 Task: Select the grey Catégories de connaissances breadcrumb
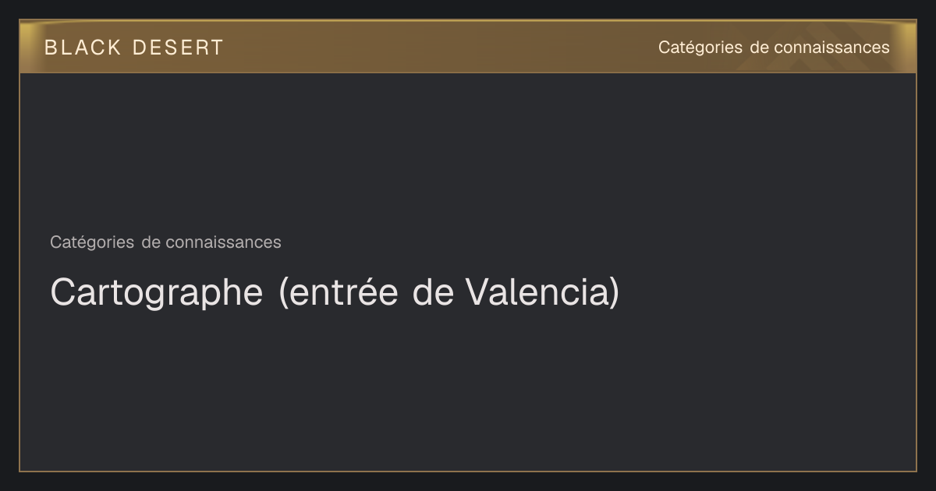165,242
